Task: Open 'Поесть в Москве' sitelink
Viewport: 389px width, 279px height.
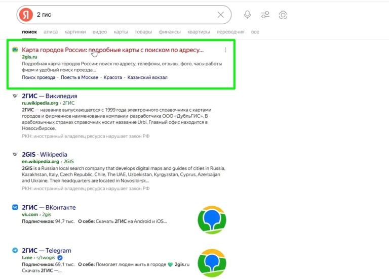Action: (x=80, y=77)
